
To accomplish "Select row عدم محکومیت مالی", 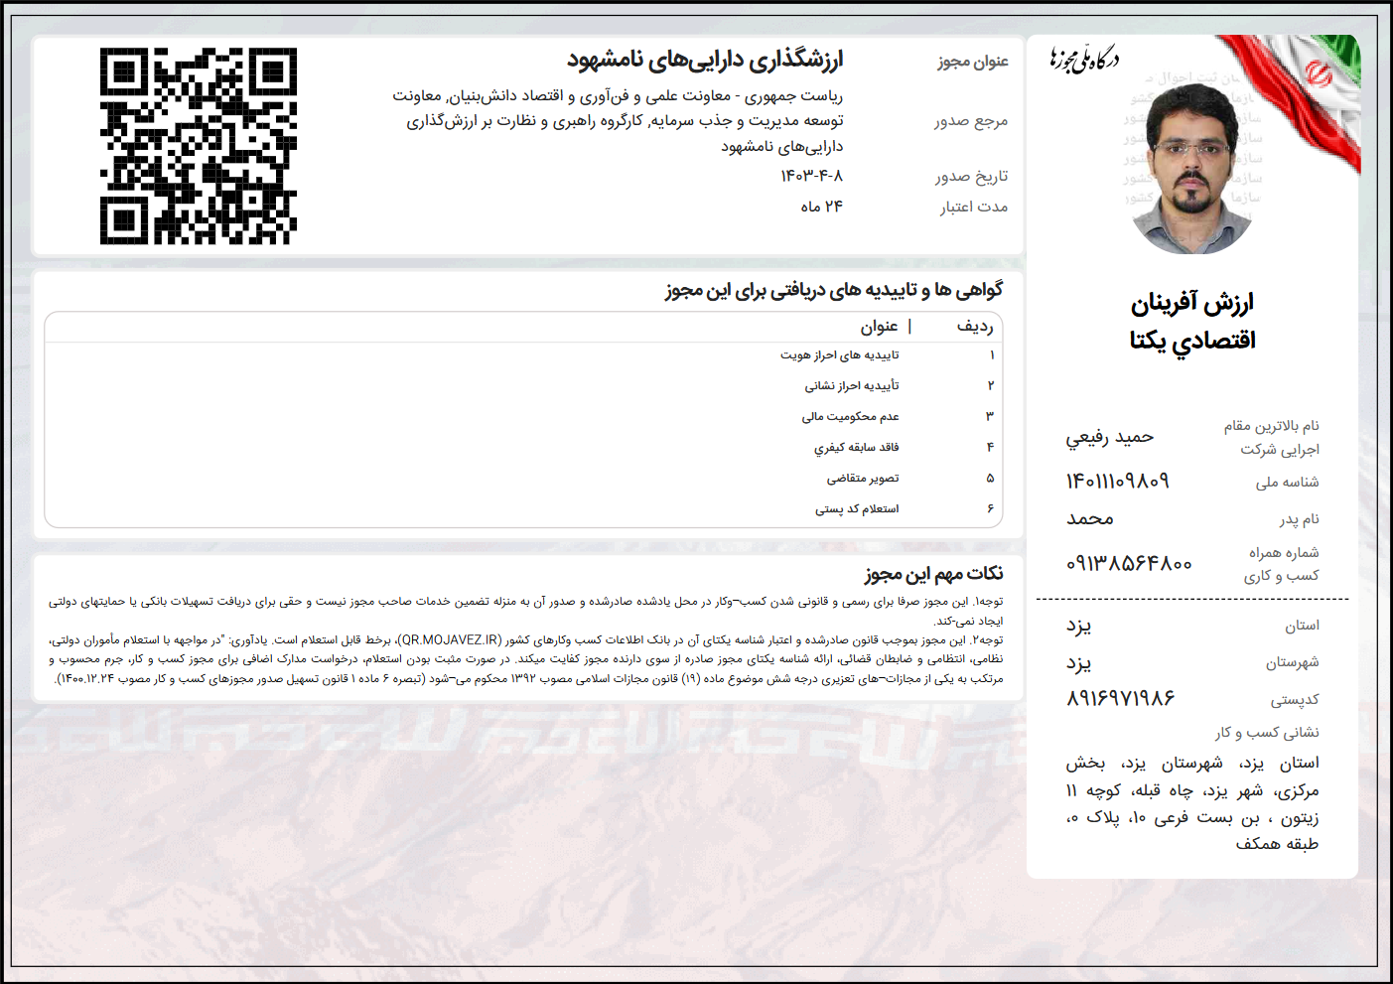I will pos(850,417).
